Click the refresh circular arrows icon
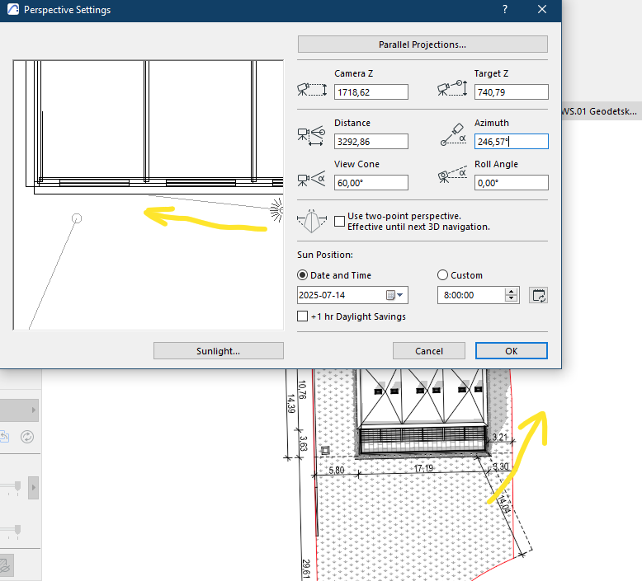642x581 pixels. (x=27, y=437)
